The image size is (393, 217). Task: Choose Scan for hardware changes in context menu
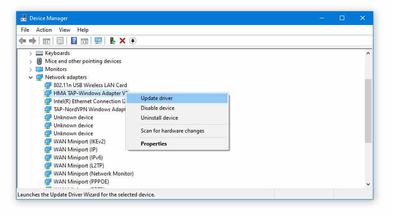(x=177, y=131)
